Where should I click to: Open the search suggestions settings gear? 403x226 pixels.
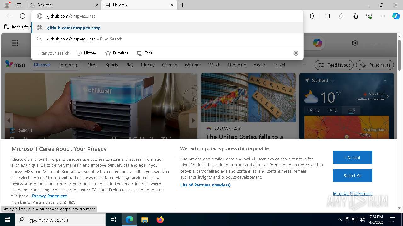296,53
